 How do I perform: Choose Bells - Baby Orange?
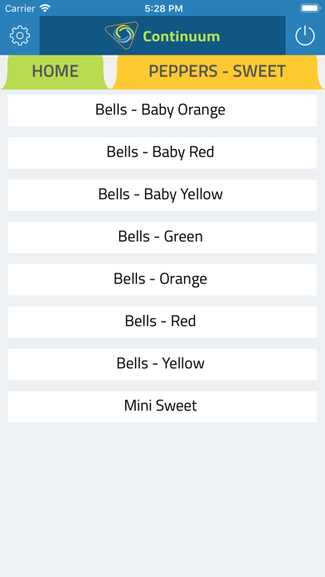(162, 110)
